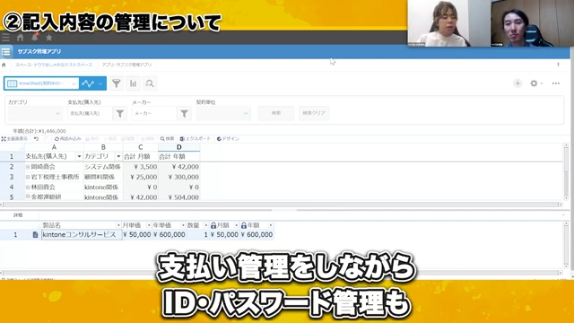Click the undo arrow in sheet toolbar
The image size is (574, 323).
(x=36, y=139)
